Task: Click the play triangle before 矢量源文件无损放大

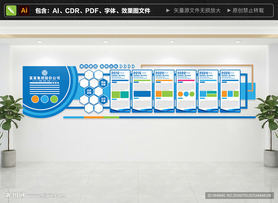Action: point(168,11)
